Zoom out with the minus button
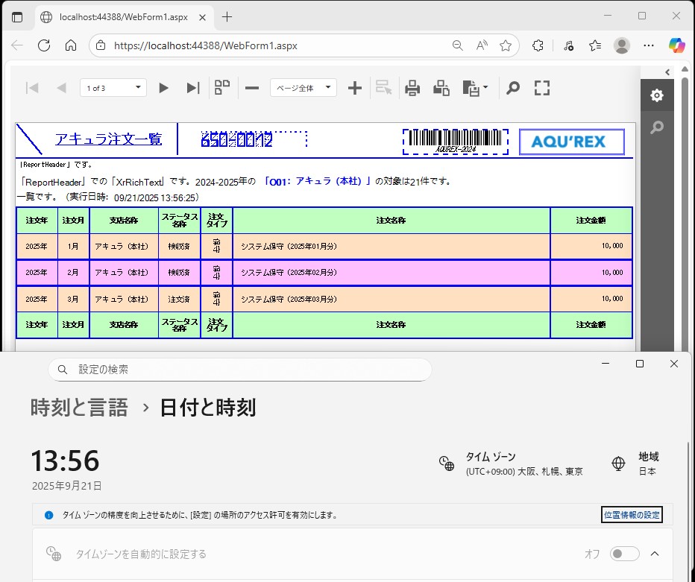The image size is (695, 582). [252, 88]
